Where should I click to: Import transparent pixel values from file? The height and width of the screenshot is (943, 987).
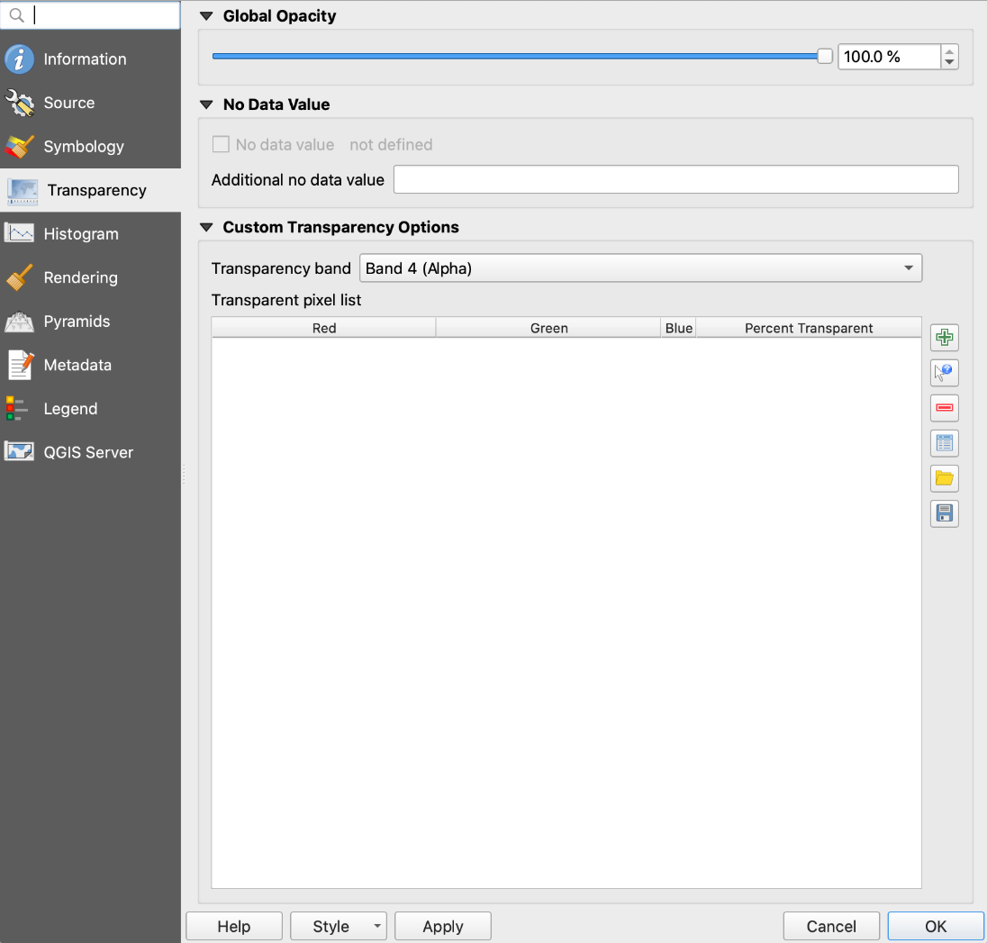944,477
